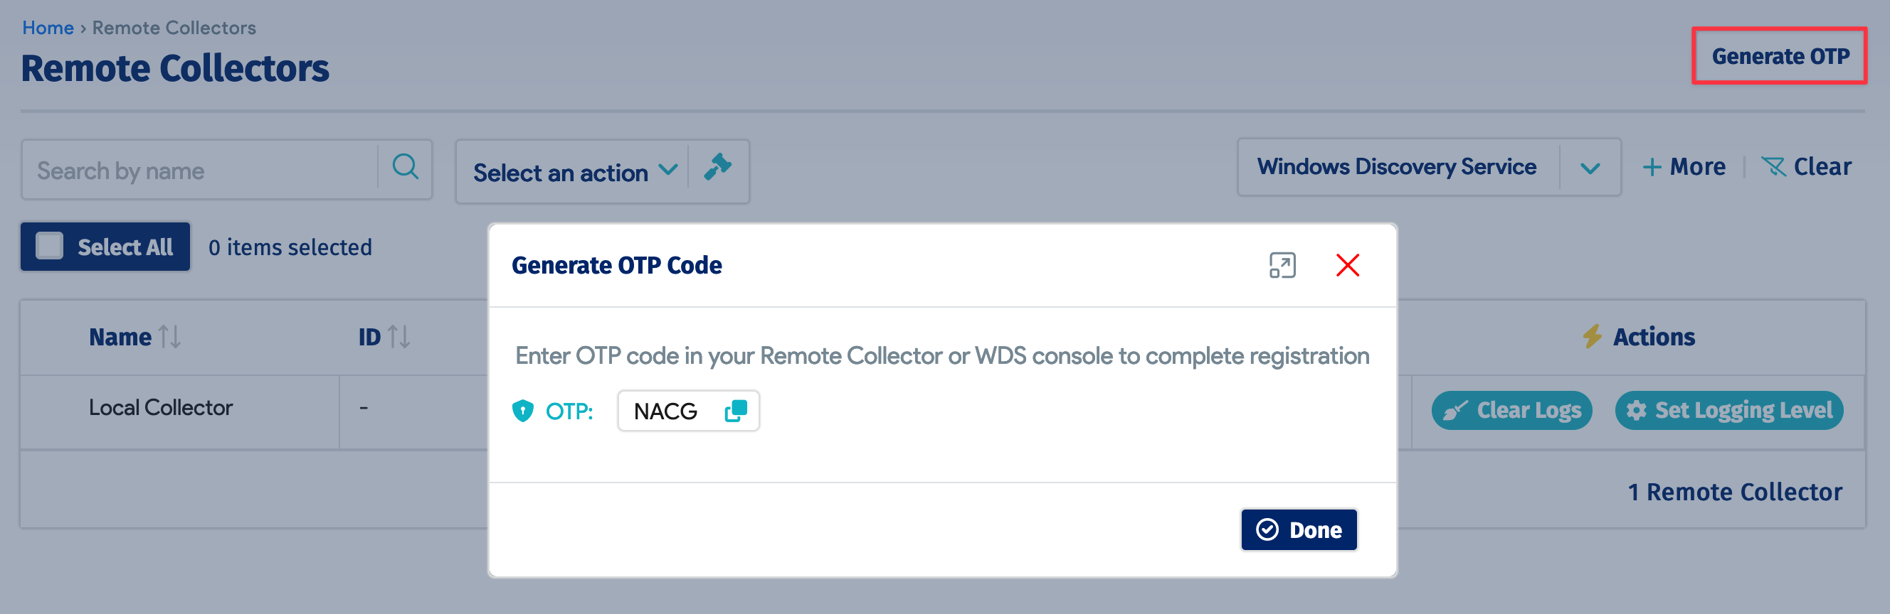Screen dimensions: 1890x614
Task: Click the teal shield icon next to OTP
Action: pyautogui.click(x=522, y=411)
